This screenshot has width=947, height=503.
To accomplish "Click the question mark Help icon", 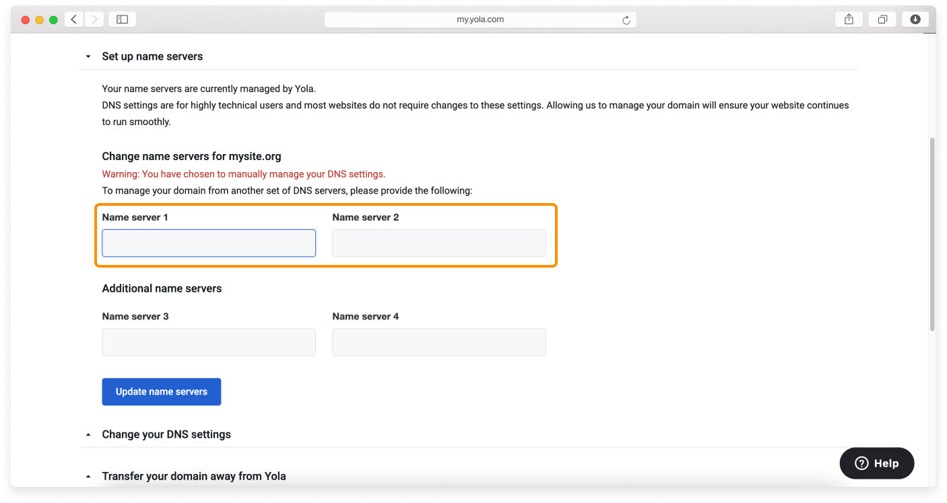I will [861, 463].
